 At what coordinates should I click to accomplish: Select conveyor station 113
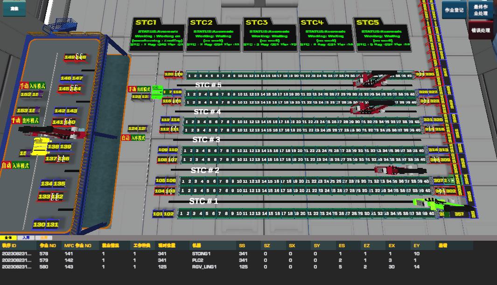165,120
